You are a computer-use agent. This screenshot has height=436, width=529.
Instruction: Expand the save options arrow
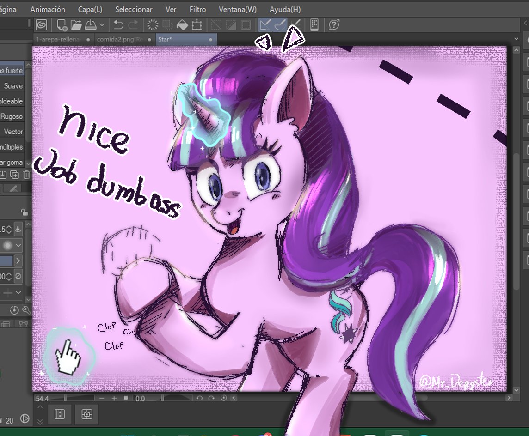click(x=102, y=25)
